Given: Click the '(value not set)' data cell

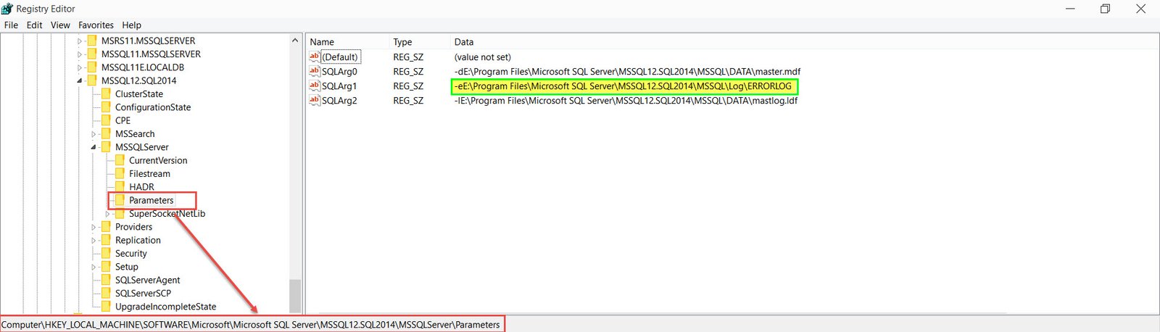Looking at the screenshot, I should 482,57.
